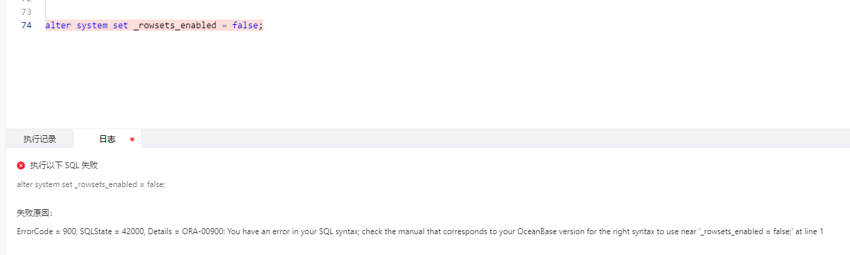Click the equals sign in the SQL statement
Image resolution: width=850 pixels, height=255 pixels.
224,26
